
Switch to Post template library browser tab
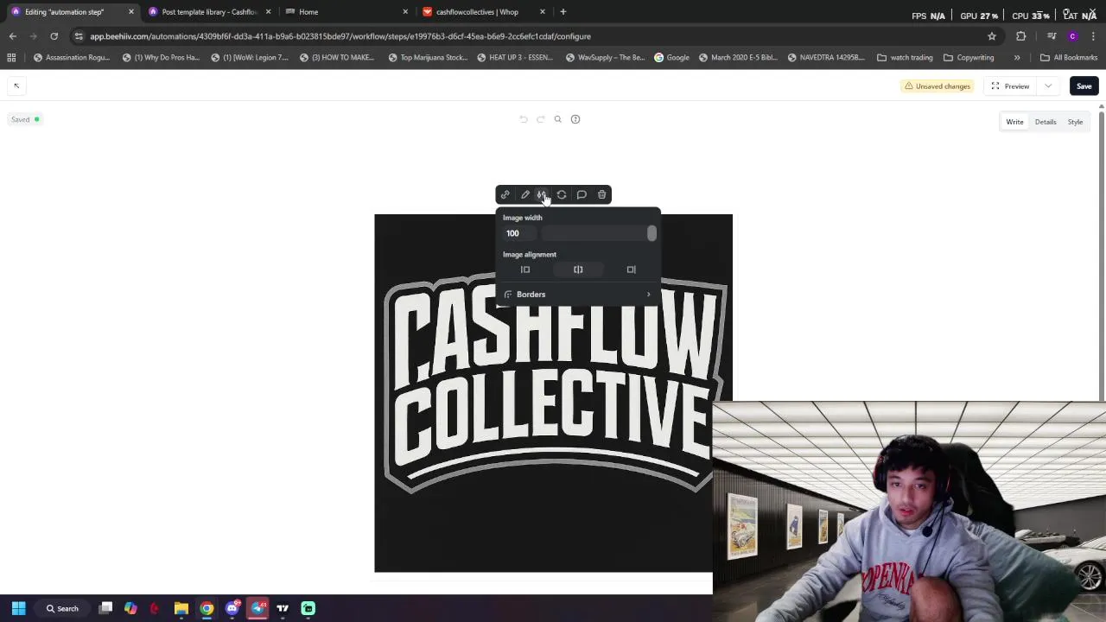pyautogui.click(x=208, y=12)
